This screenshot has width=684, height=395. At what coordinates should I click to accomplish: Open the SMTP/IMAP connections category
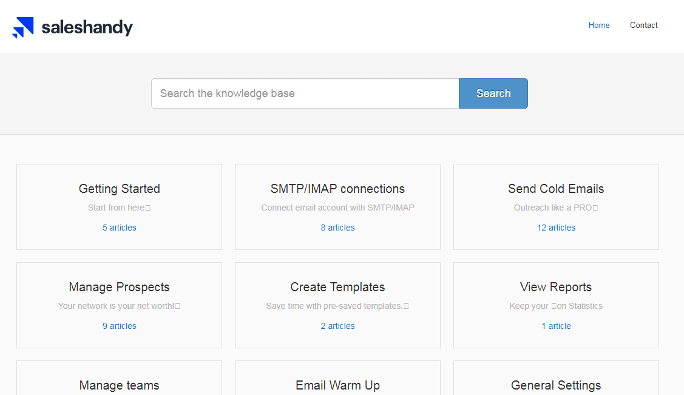(x=337, y=189)
